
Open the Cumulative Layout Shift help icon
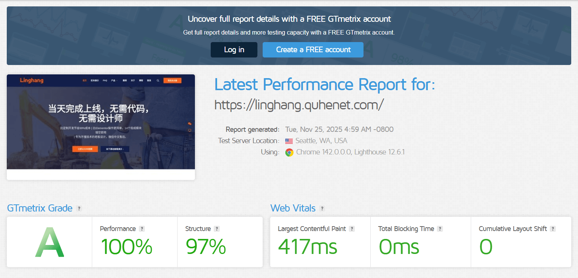(x=552, y=229)
